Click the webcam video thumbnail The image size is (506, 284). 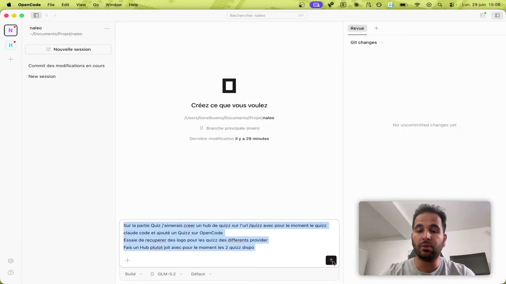pos(425,238)
